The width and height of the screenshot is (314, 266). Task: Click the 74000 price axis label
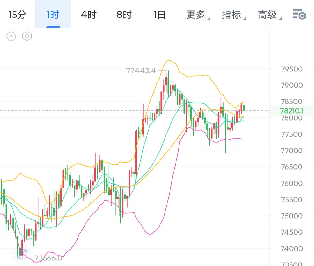292,249
